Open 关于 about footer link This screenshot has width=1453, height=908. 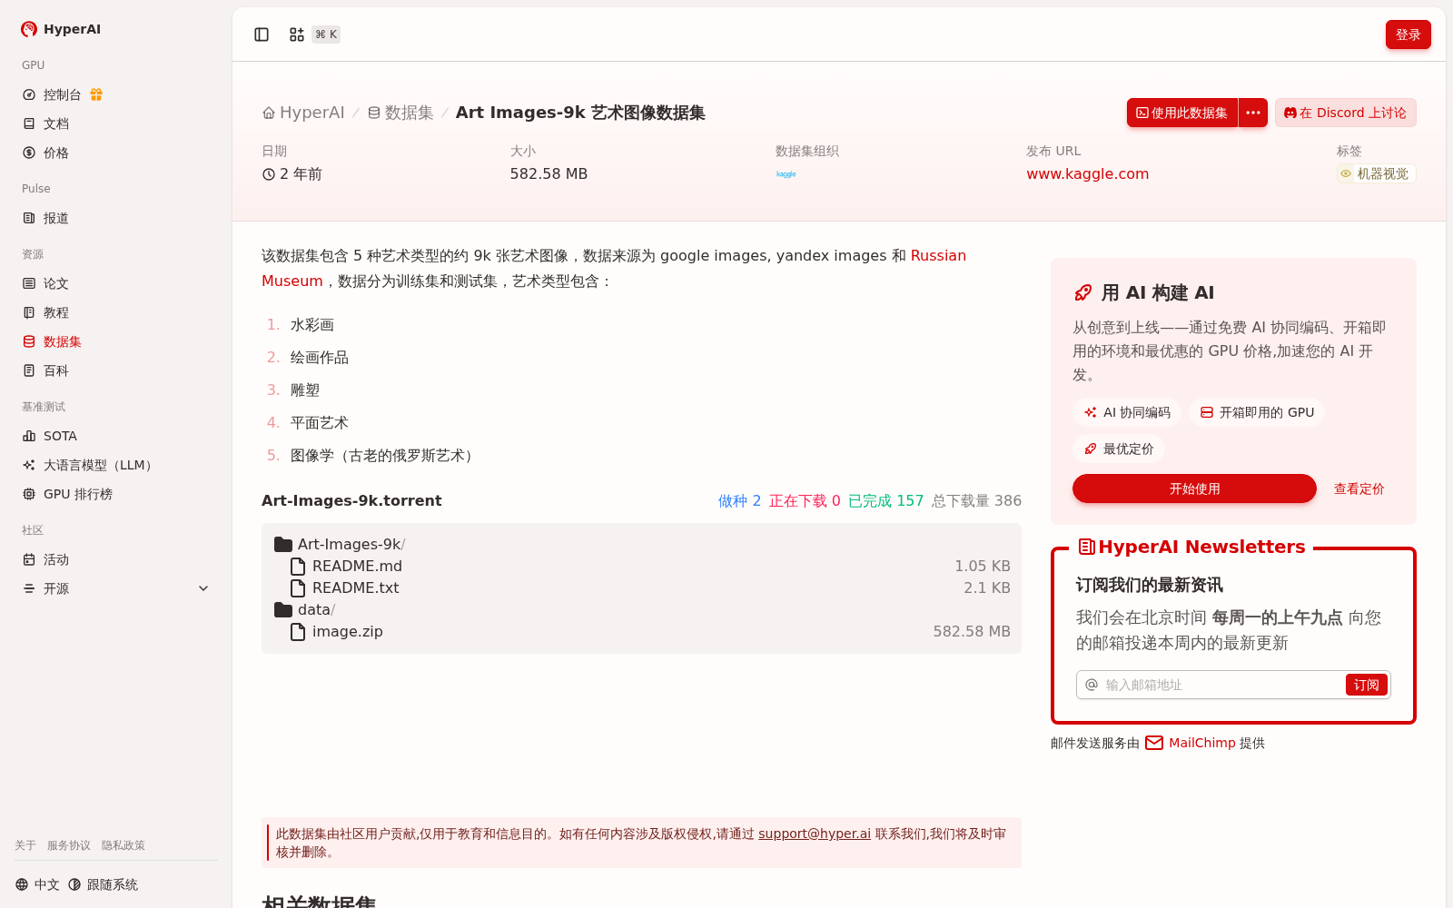(x=25, y=845)
